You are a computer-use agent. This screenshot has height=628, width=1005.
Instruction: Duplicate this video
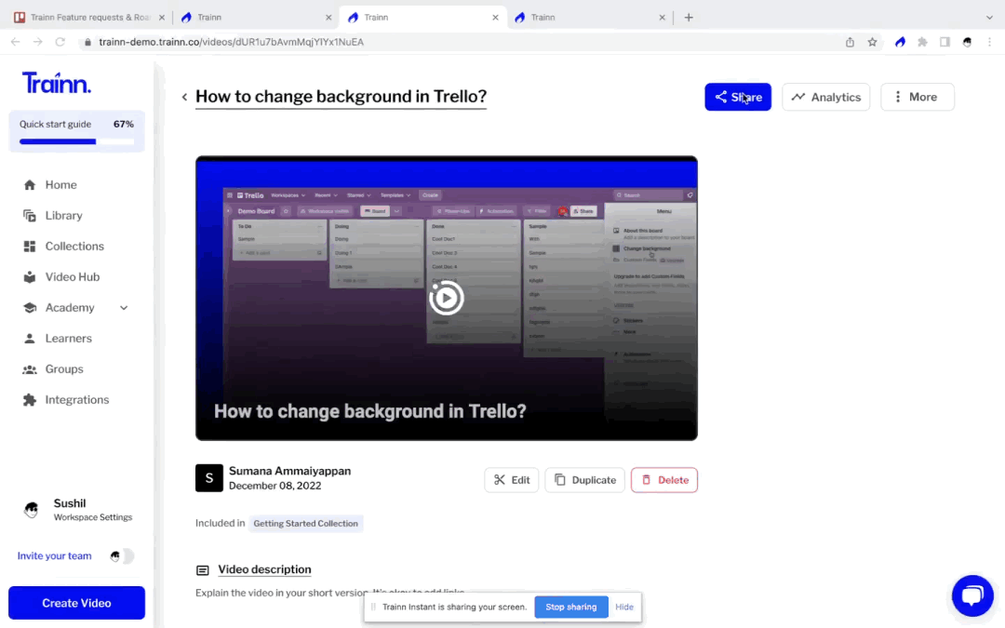(x=584, y=480)
